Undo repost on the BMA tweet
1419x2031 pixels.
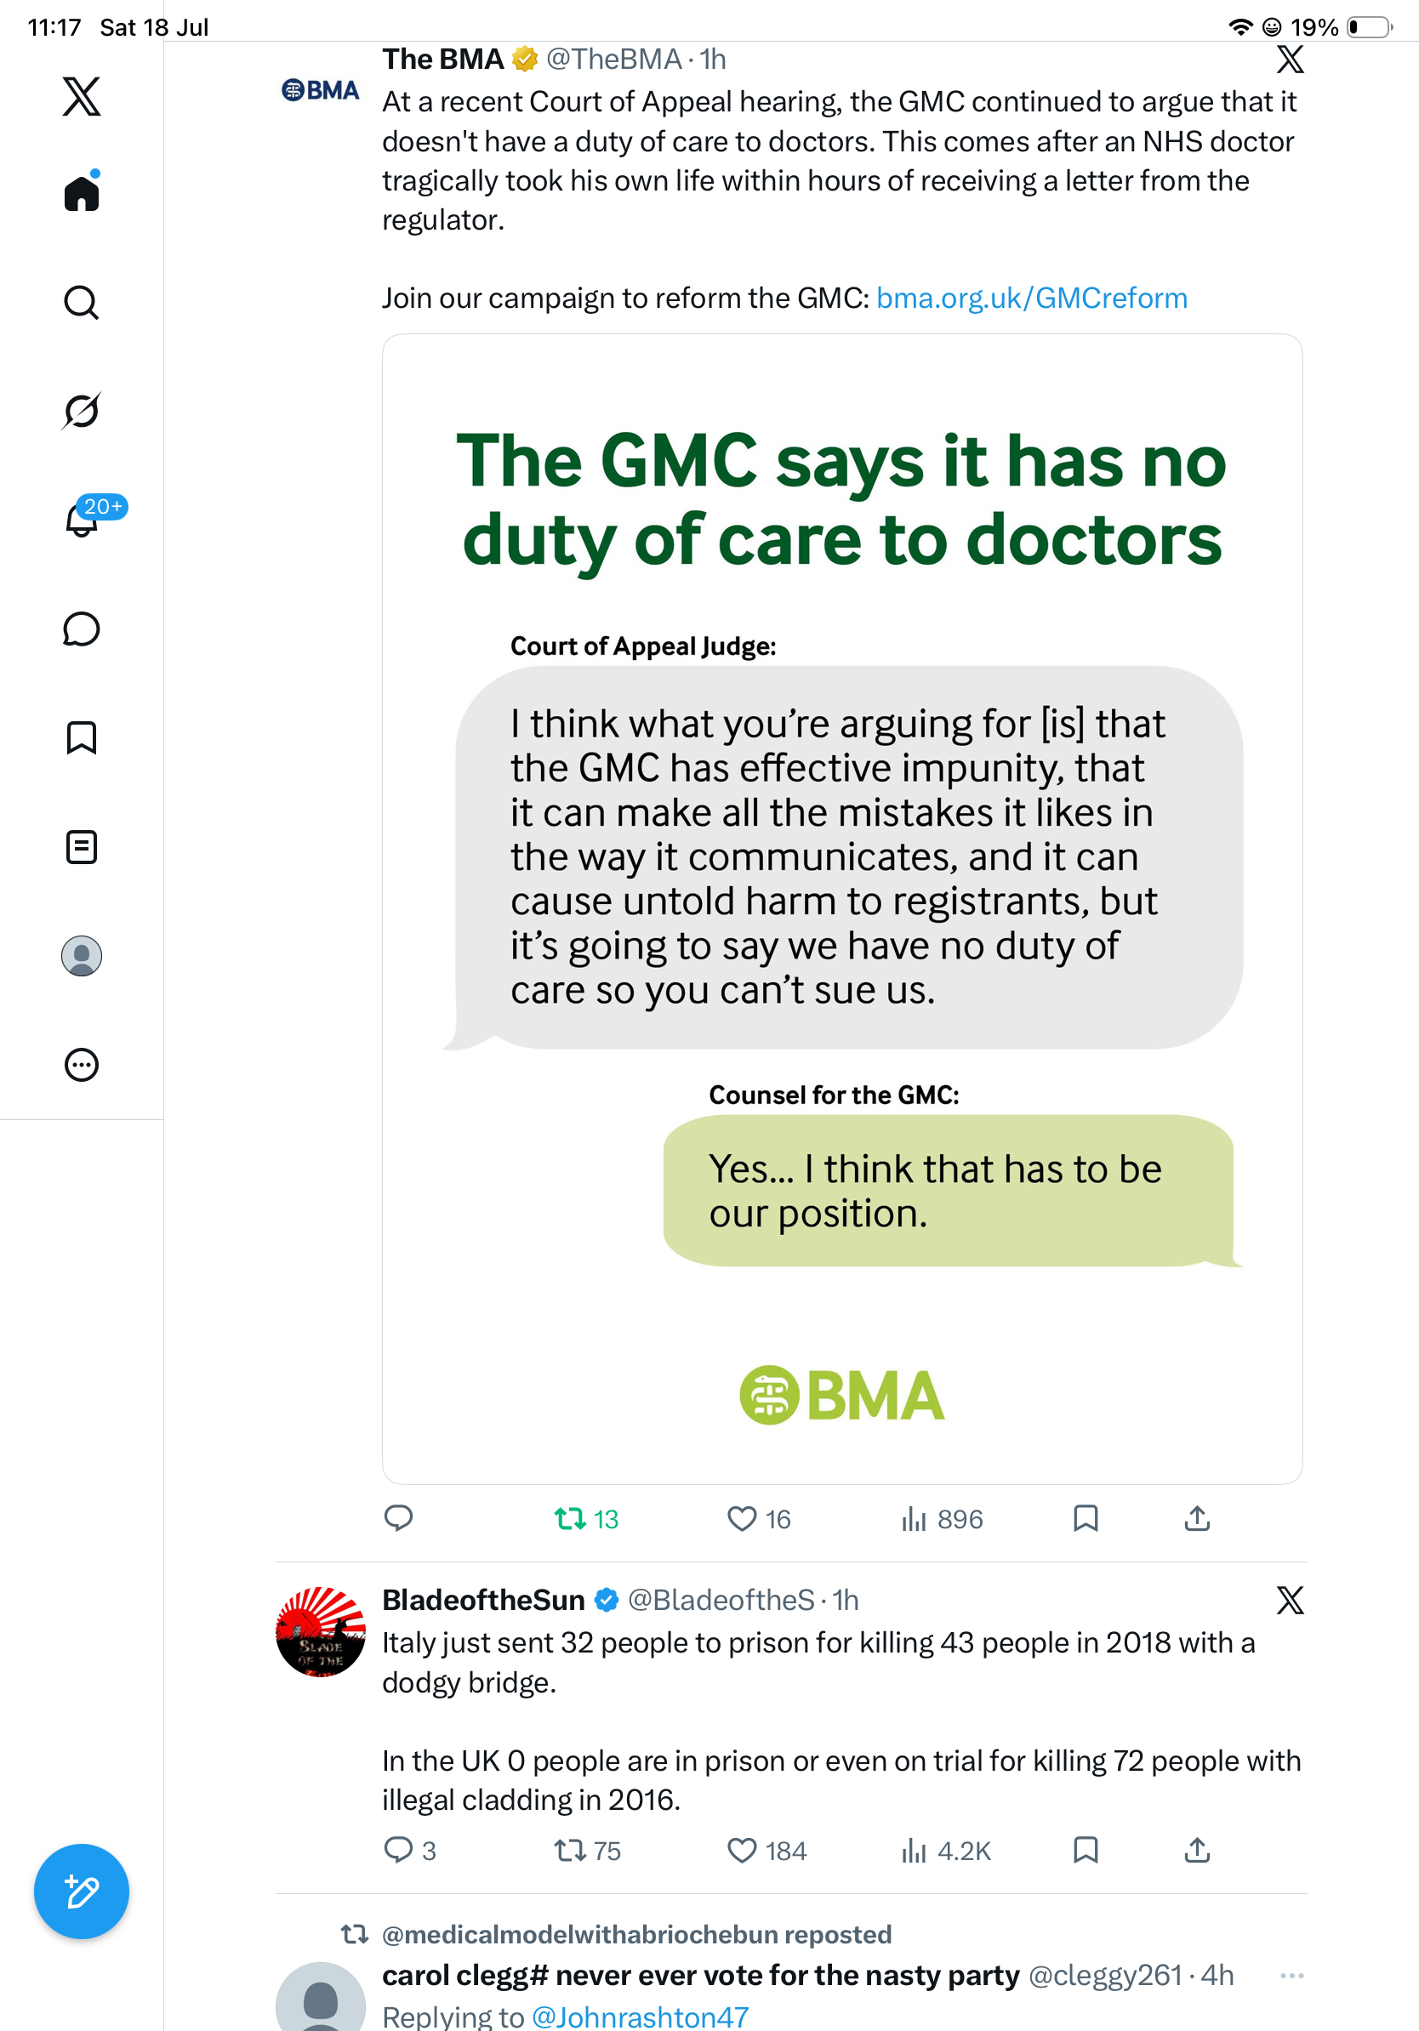coord(585,1519)
